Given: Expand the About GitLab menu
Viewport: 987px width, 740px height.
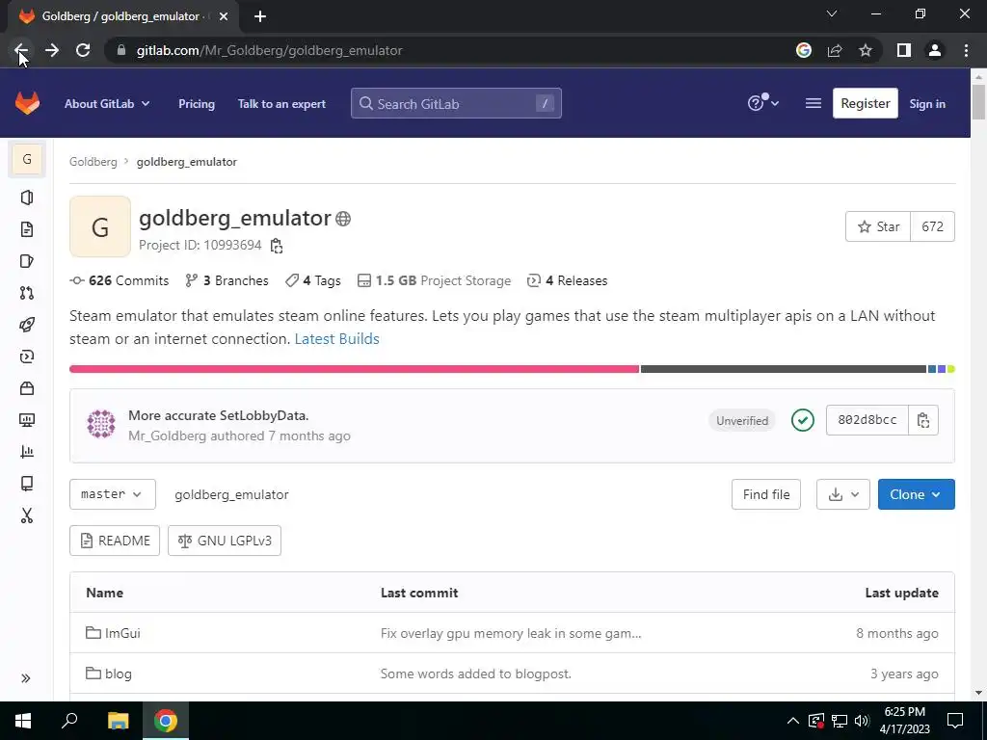Looking at the screenshot, I should click(107, 104).
